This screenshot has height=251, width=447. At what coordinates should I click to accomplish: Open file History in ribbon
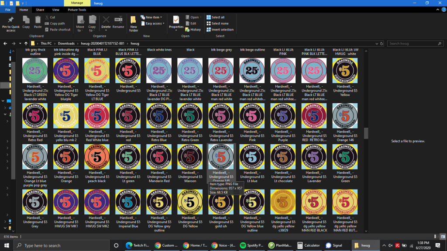193,30
